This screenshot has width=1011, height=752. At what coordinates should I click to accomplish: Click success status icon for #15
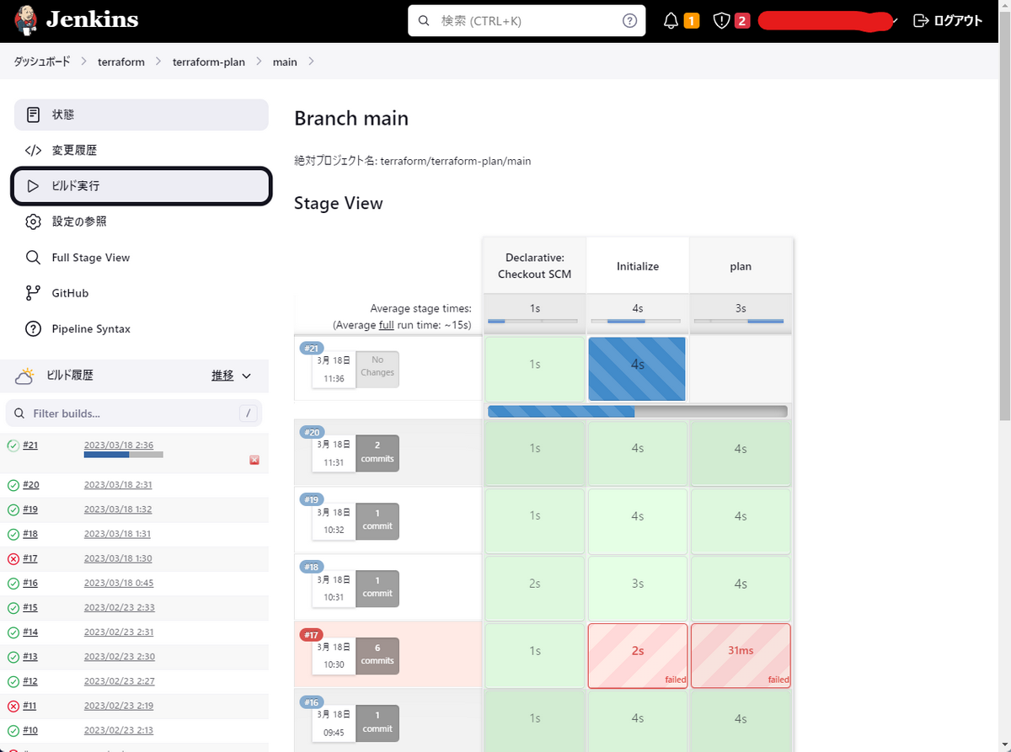(x=13, y=607)
